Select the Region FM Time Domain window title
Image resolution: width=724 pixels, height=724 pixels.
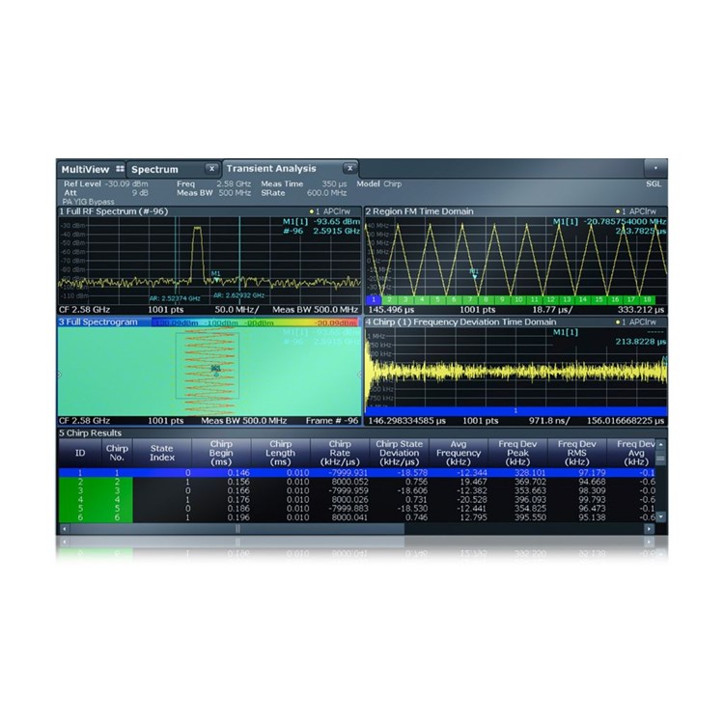point(419,211)
